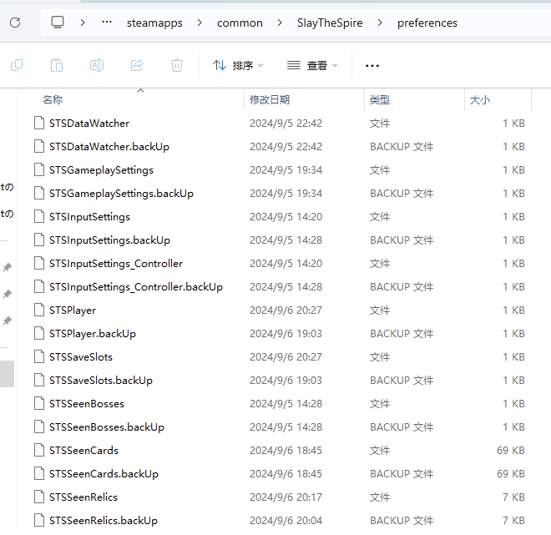Open the 排序 sort dropdown
Screen dimensions: 551x535
pos(238,66)
